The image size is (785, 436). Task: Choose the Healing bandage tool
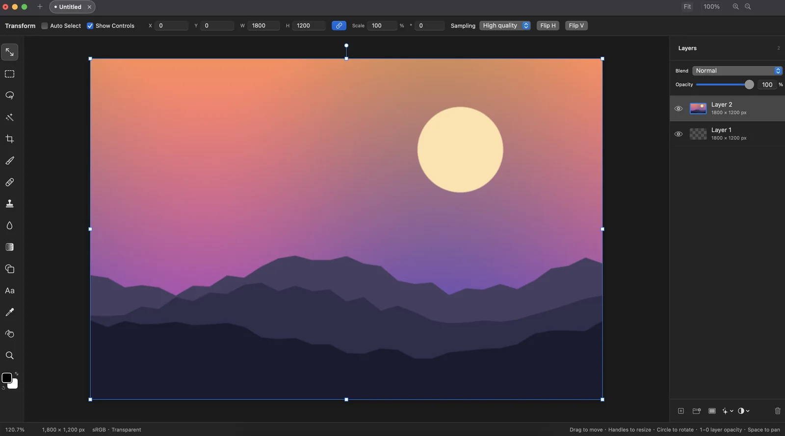point(10,182)
